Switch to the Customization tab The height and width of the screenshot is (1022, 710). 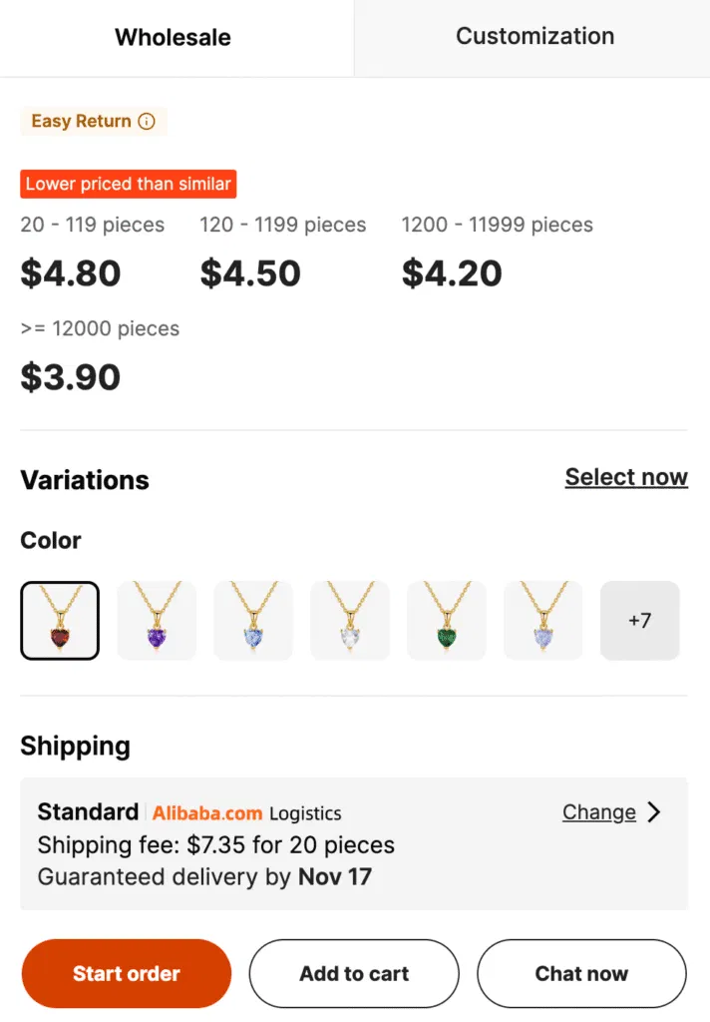click(x=534, y=36)
